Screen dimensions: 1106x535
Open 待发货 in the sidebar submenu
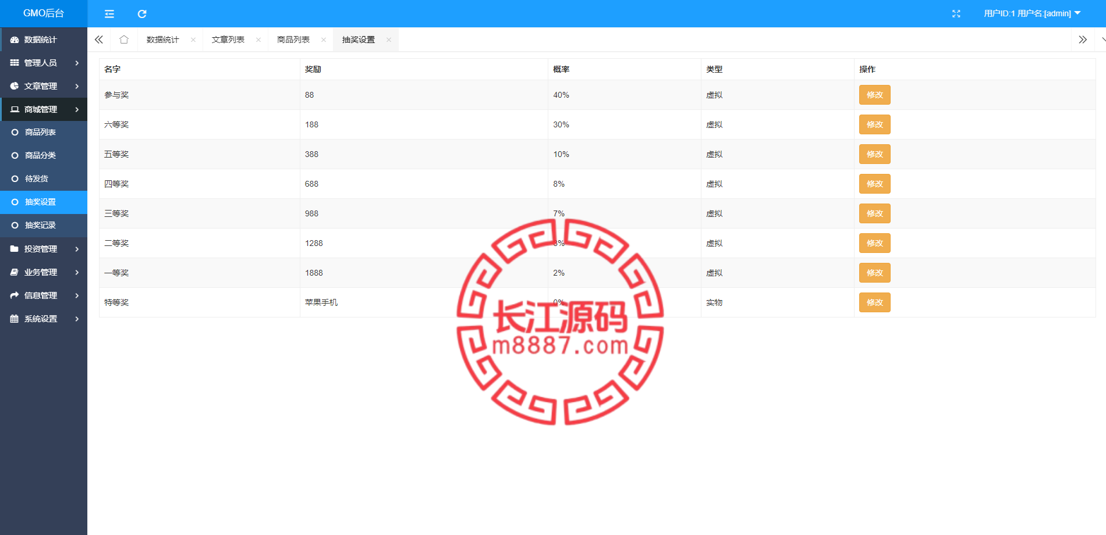point(44,179)
